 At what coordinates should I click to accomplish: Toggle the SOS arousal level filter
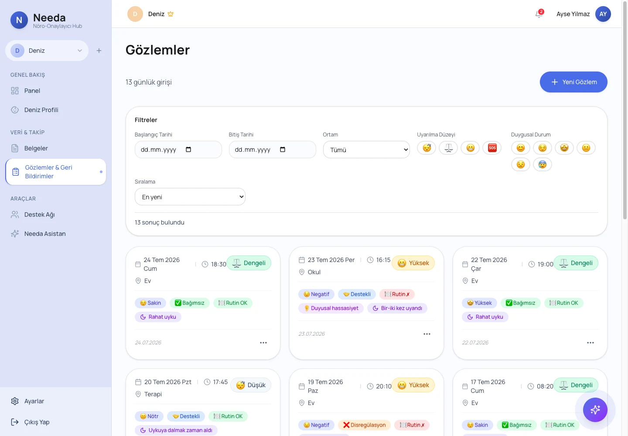(x=492, y=148)
